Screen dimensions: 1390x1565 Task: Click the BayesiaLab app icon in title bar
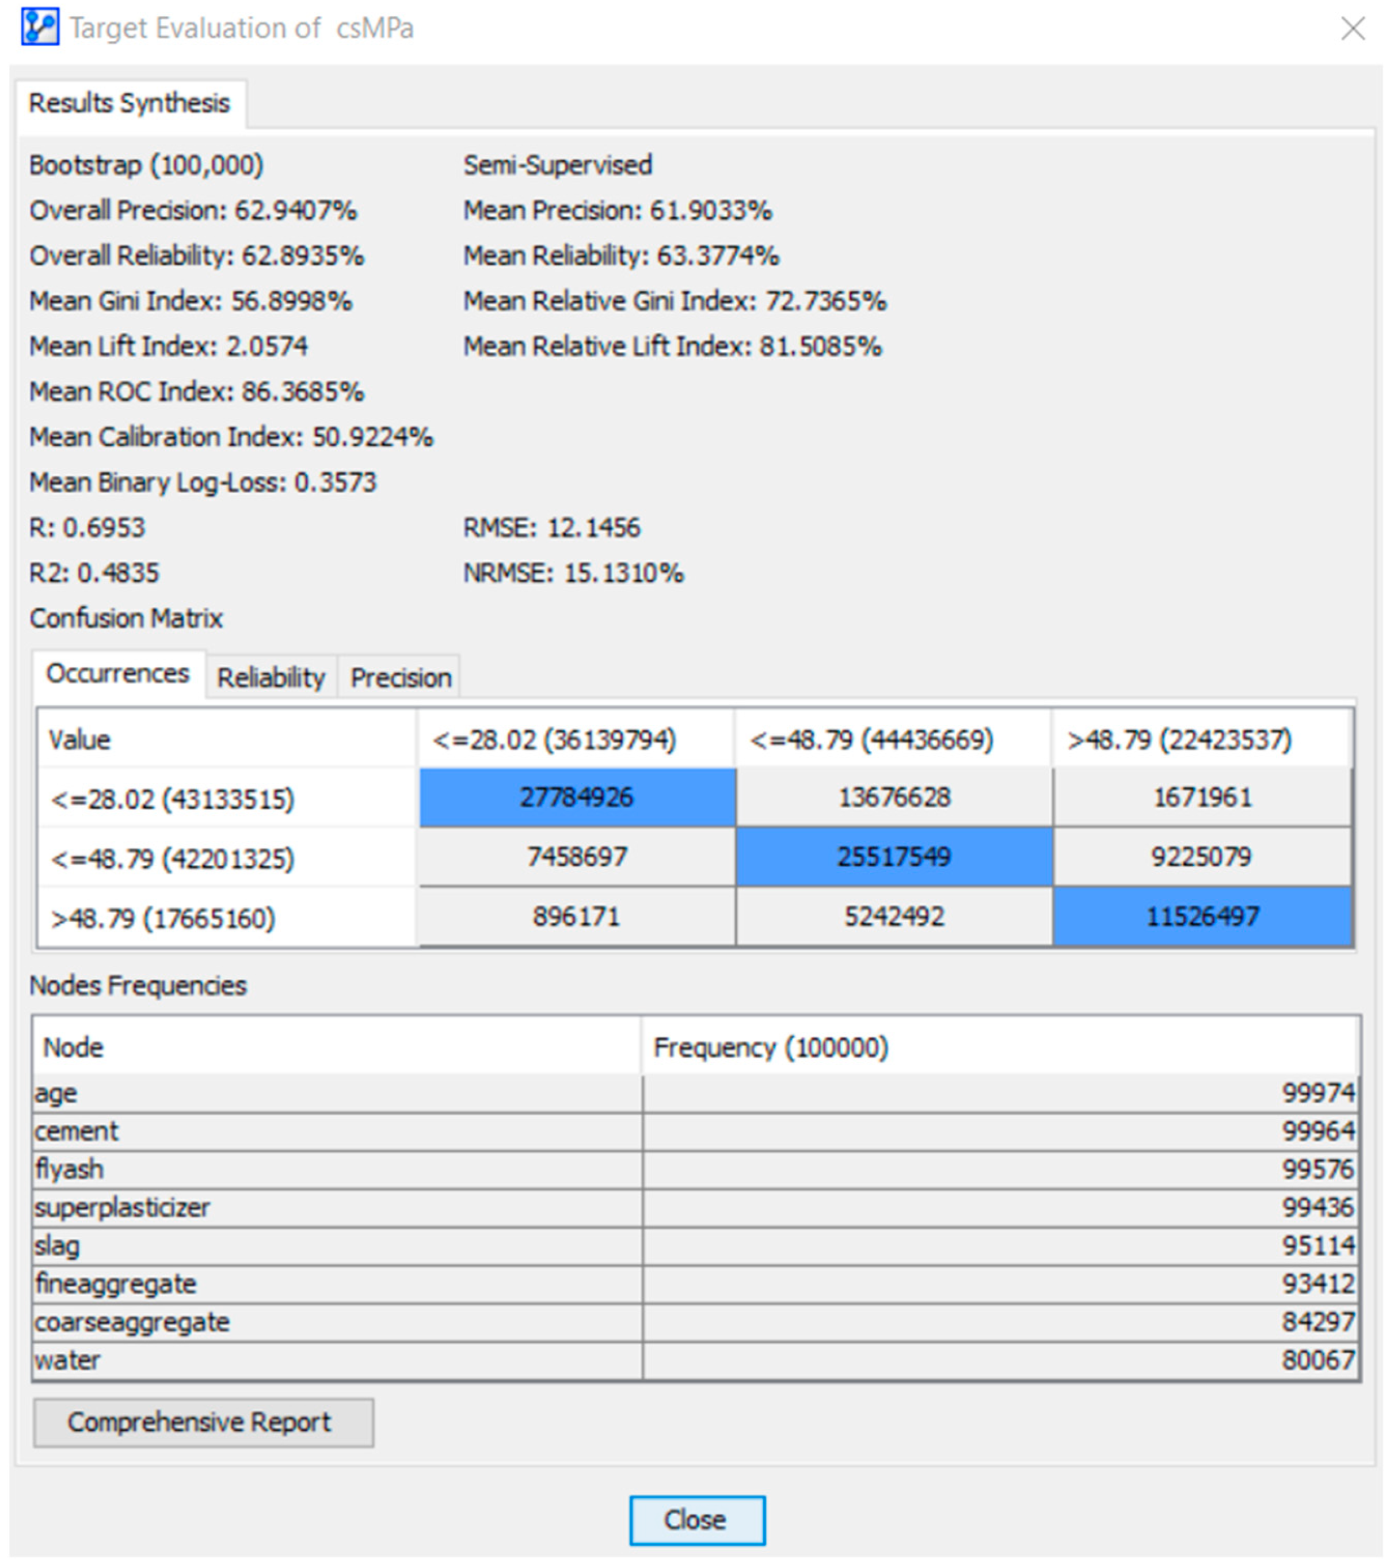40,28
